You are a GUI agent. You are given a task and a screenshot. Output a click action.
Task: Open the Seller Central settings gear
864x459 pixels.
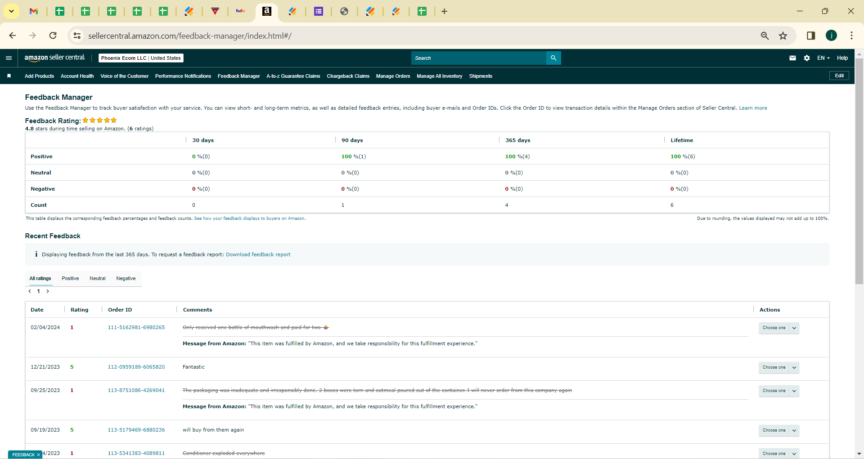coord(807,58)
